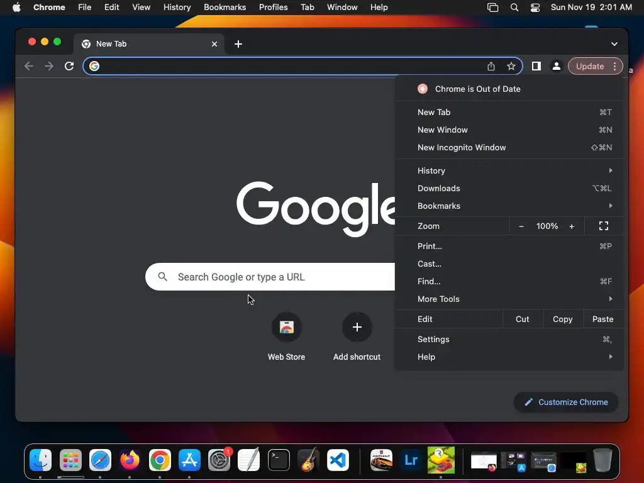Open the Window menu in menu bar

[x=342, y=8]
